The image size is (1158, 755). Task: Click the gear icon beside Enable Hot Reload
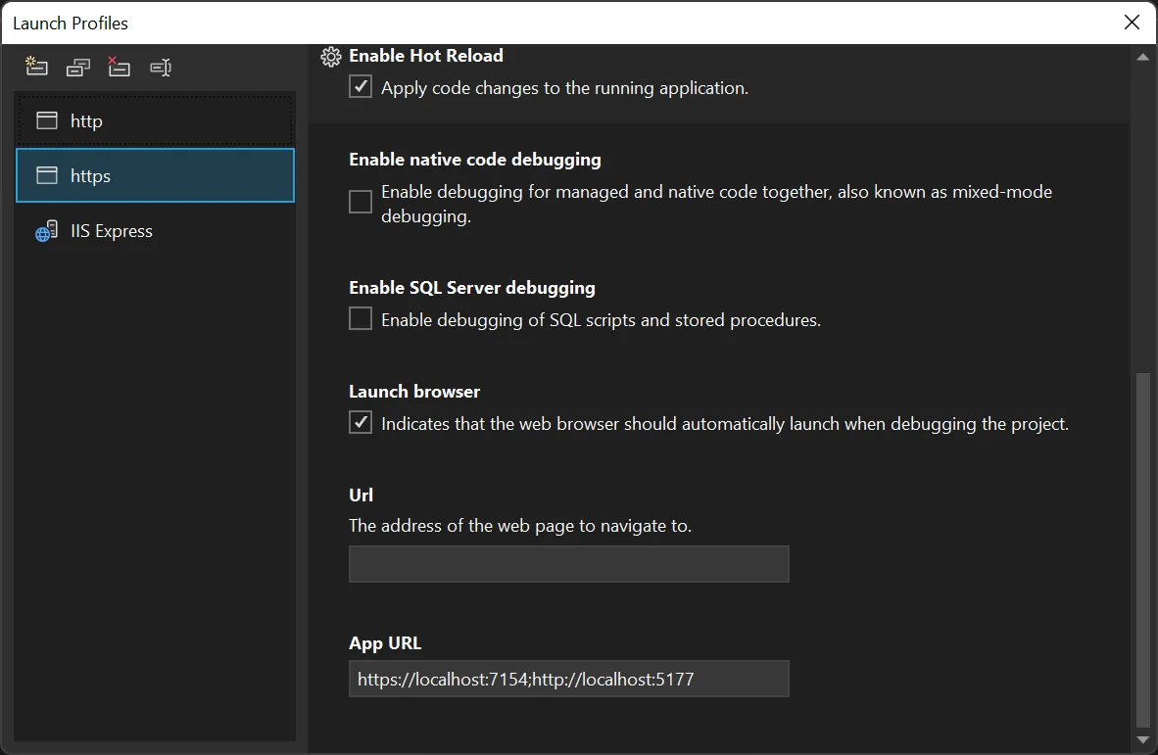331,57
